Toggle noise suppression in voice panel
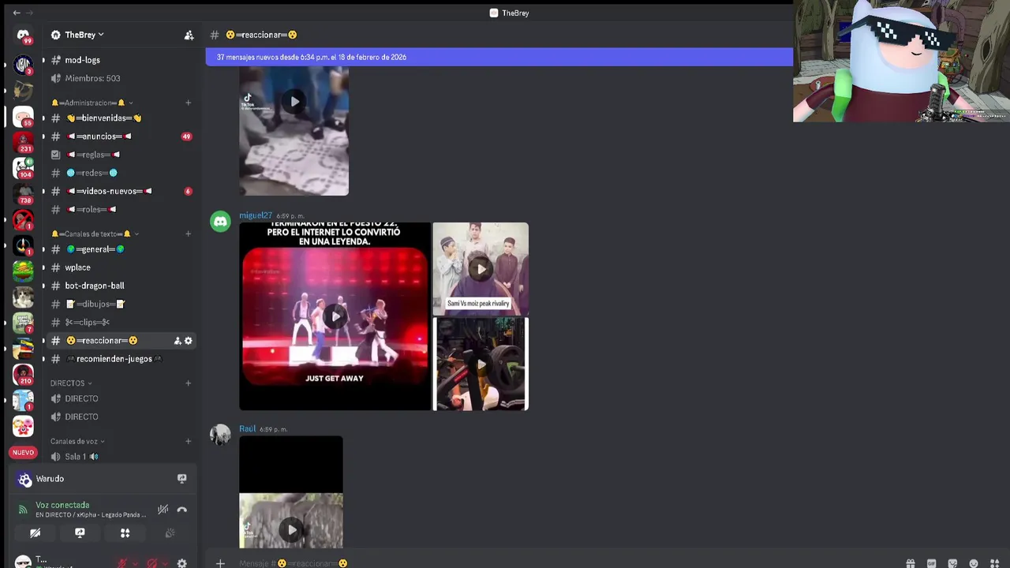Viewport: 1010px width, 568px height. pyautogui.click(x=163, y=510)
